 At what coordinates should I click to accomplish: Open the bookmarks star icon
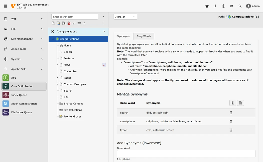tap(207, 6)
